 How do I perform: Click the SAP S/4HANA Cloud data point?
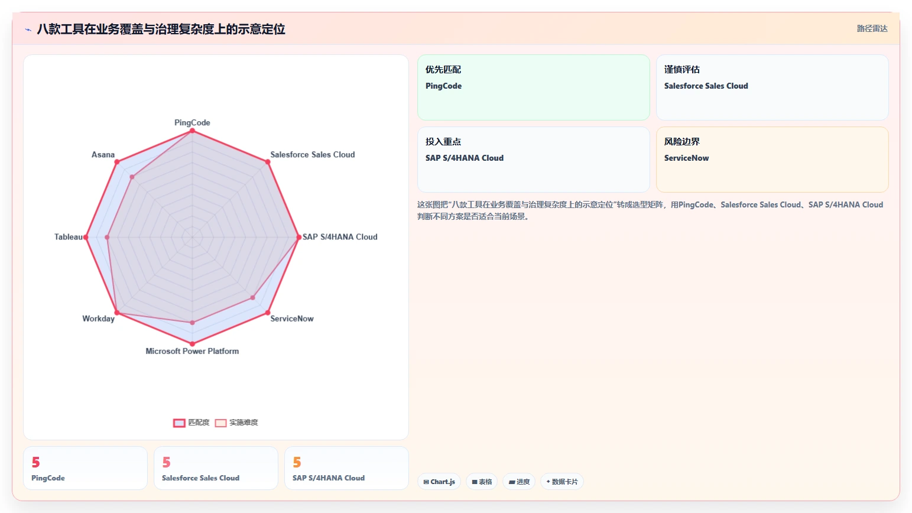(x=298, y=237)
